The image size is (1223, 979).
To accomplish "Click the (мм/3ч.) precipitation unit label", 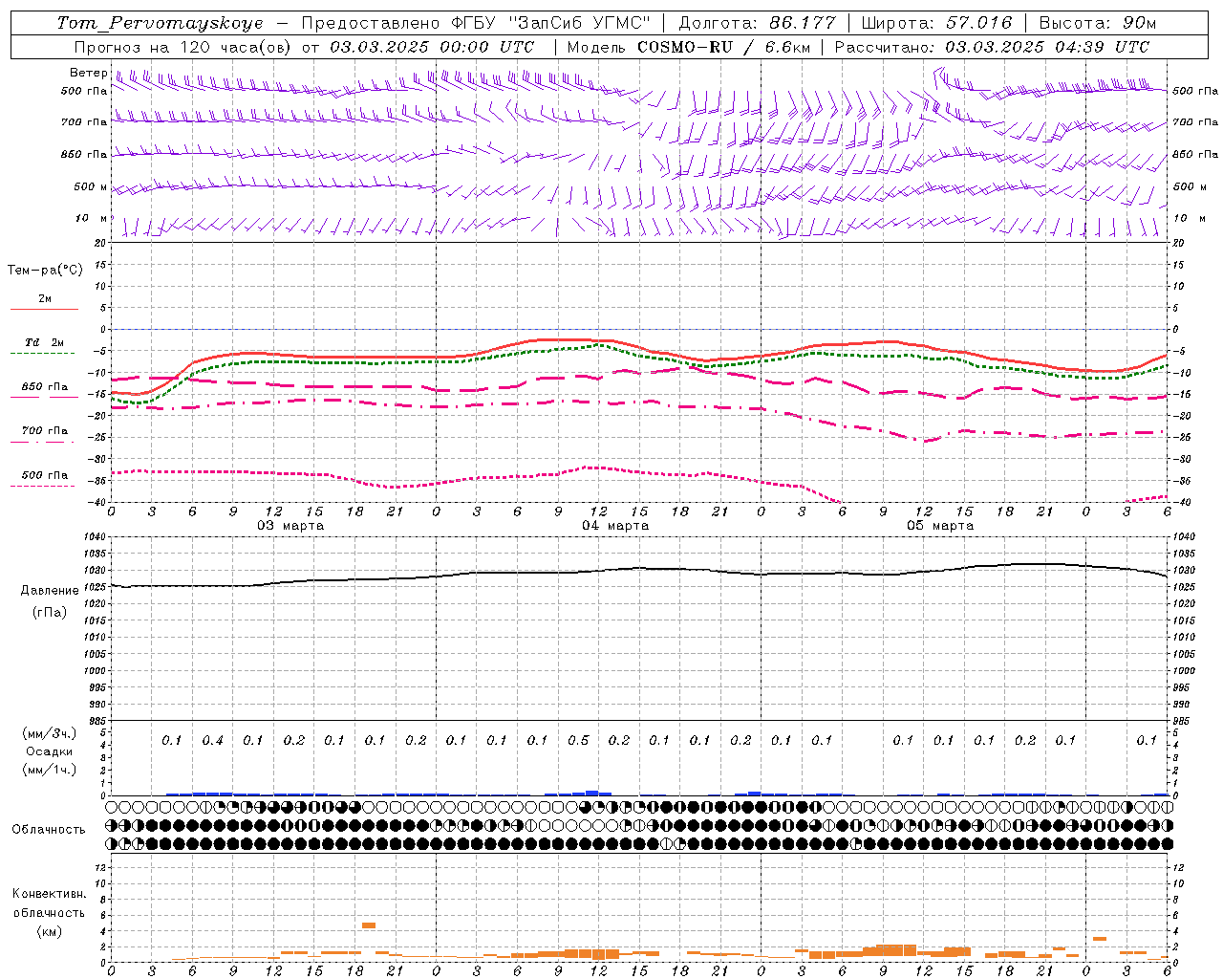I will click(x=50, y=733).
